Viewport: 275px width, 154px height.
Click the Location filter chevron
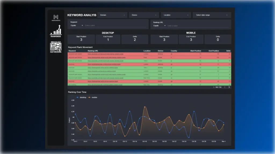tap(188, 15)
